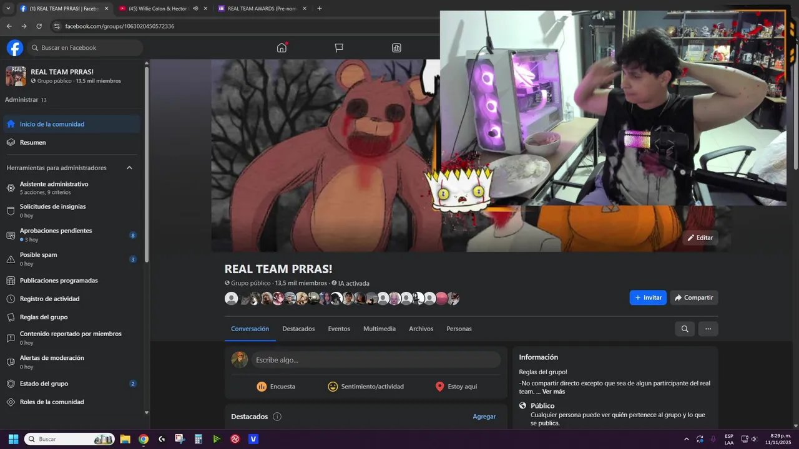This screenshot has height=449, width=799.
Task: Click the Aprobaciones pendientes icon
Action: (x=11, y=235)
